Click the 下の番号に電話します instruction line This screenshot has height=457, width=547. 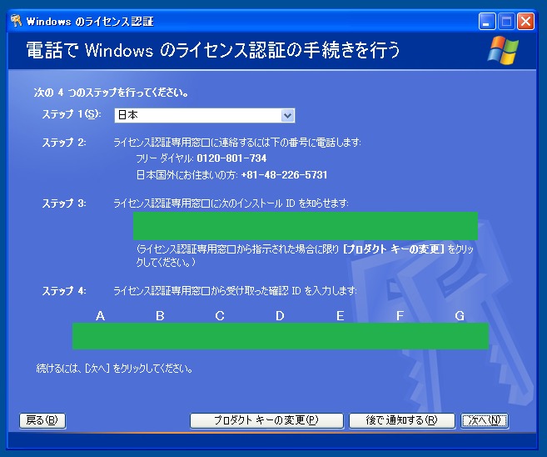point(237,143)
